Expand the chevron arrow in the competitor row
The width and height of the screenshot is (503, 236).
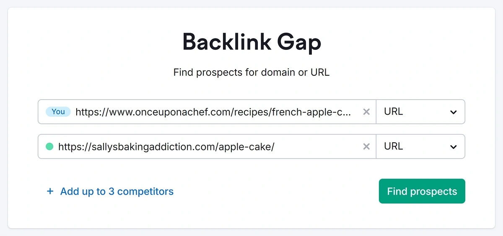click(x=453, y=147)
